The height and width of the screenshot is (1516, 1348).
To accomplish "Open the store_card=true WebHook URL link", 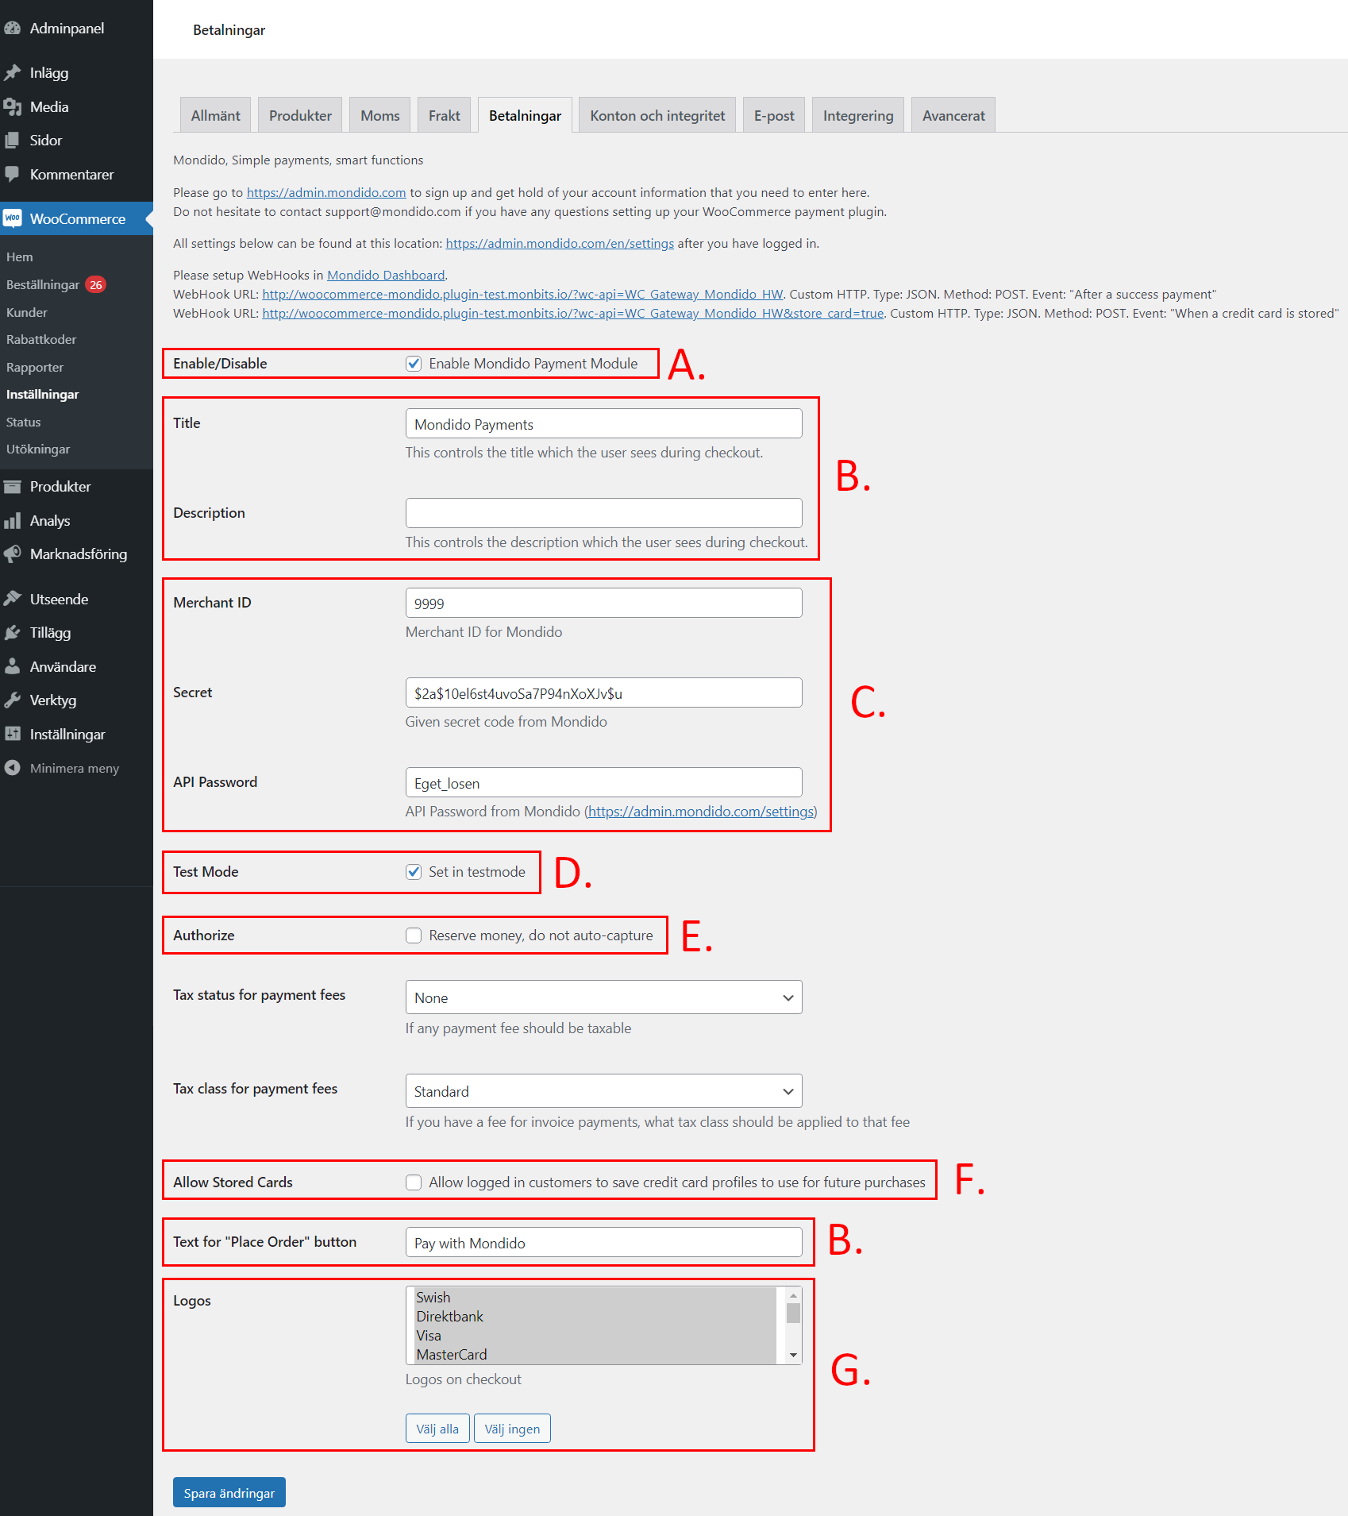I will tap(573, 313).
